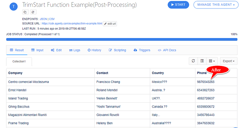Screen dimensions: 243x128
Task: Click the edit url button
Action: click(x=110, y=24)
